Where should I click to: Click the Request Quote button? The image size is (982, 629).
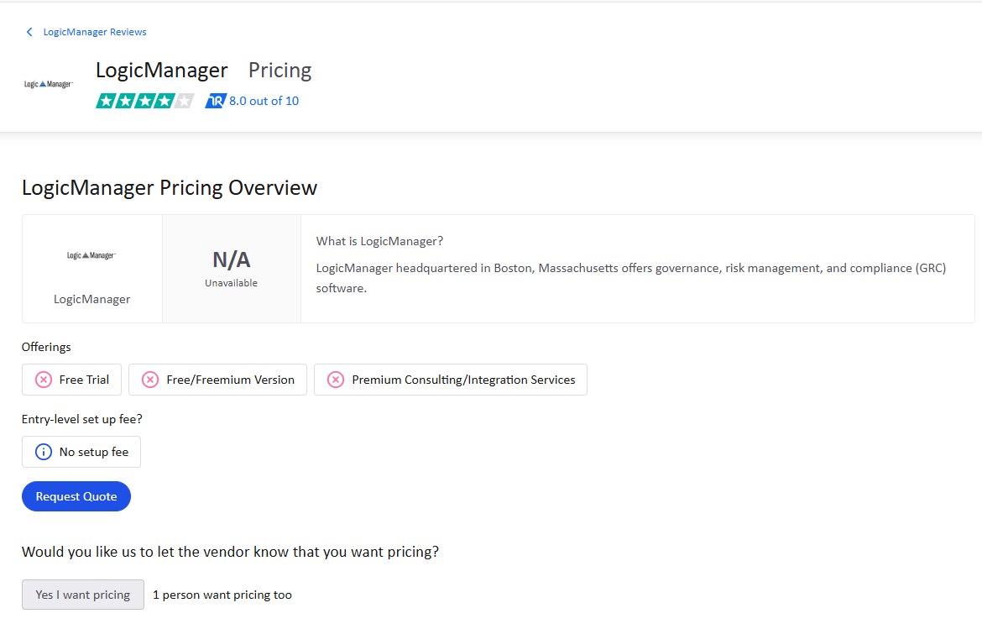coord(76,496)
